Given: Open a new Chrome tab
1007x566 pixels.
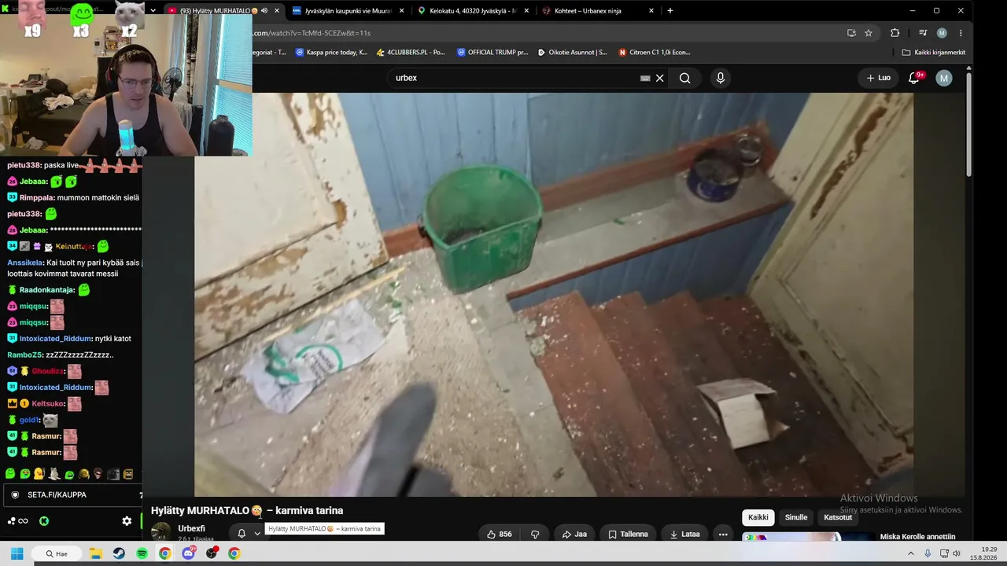Looking at the screenshot, I should [670, 11].
